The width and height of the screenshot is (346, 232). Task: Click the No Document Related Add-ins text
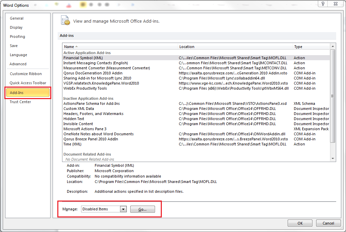(x=90, y=159)
